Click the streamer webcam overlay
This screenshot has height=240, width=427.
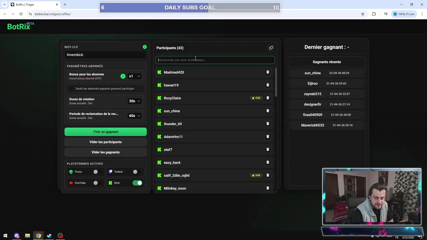[372, 197]
